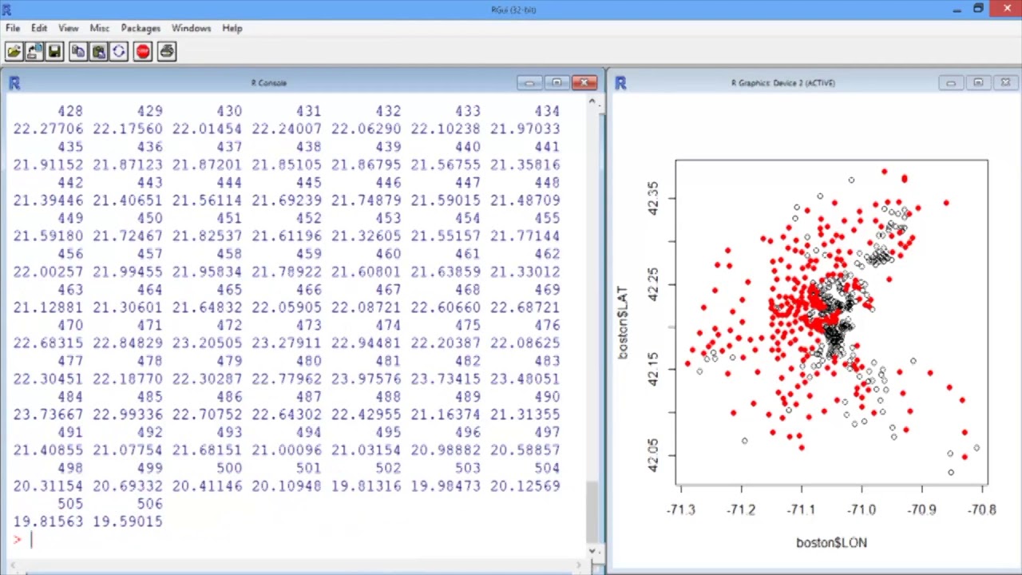Close the R Graphics Device 2 window
Image resolution: width=1022 pixels, height=575 pixels.
1005,82
